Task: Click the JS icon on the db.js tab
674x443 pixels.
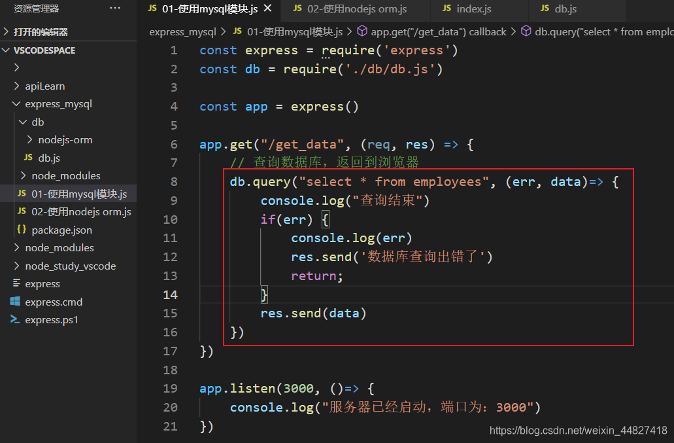Action: click(545, 8)
